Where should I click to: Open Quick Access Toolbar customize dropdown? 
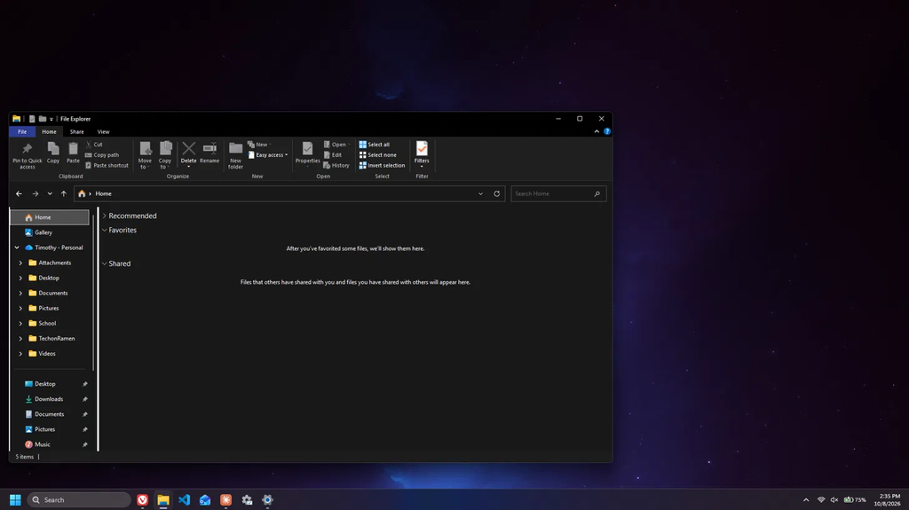51,119
